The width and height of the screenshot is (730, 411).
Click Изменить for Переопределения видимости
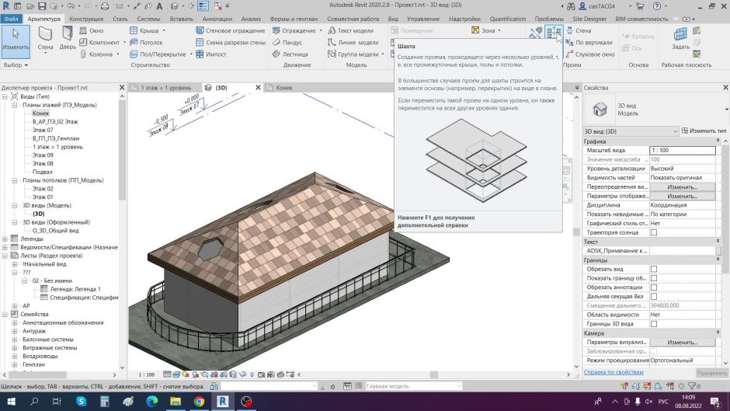pos(683,187)
